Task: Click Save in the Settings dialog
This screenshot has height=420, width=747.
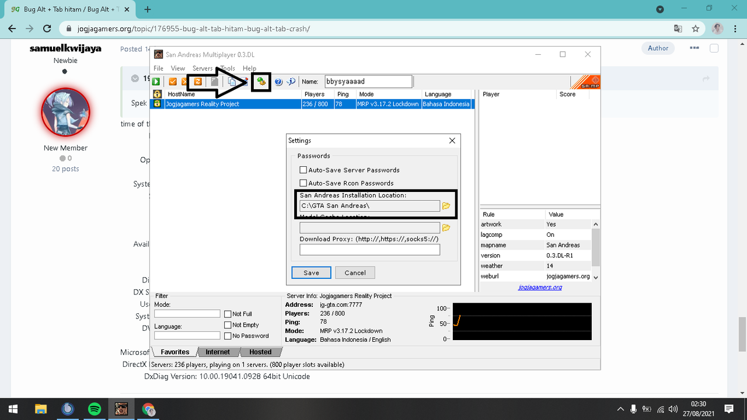Action: point(311,272)
